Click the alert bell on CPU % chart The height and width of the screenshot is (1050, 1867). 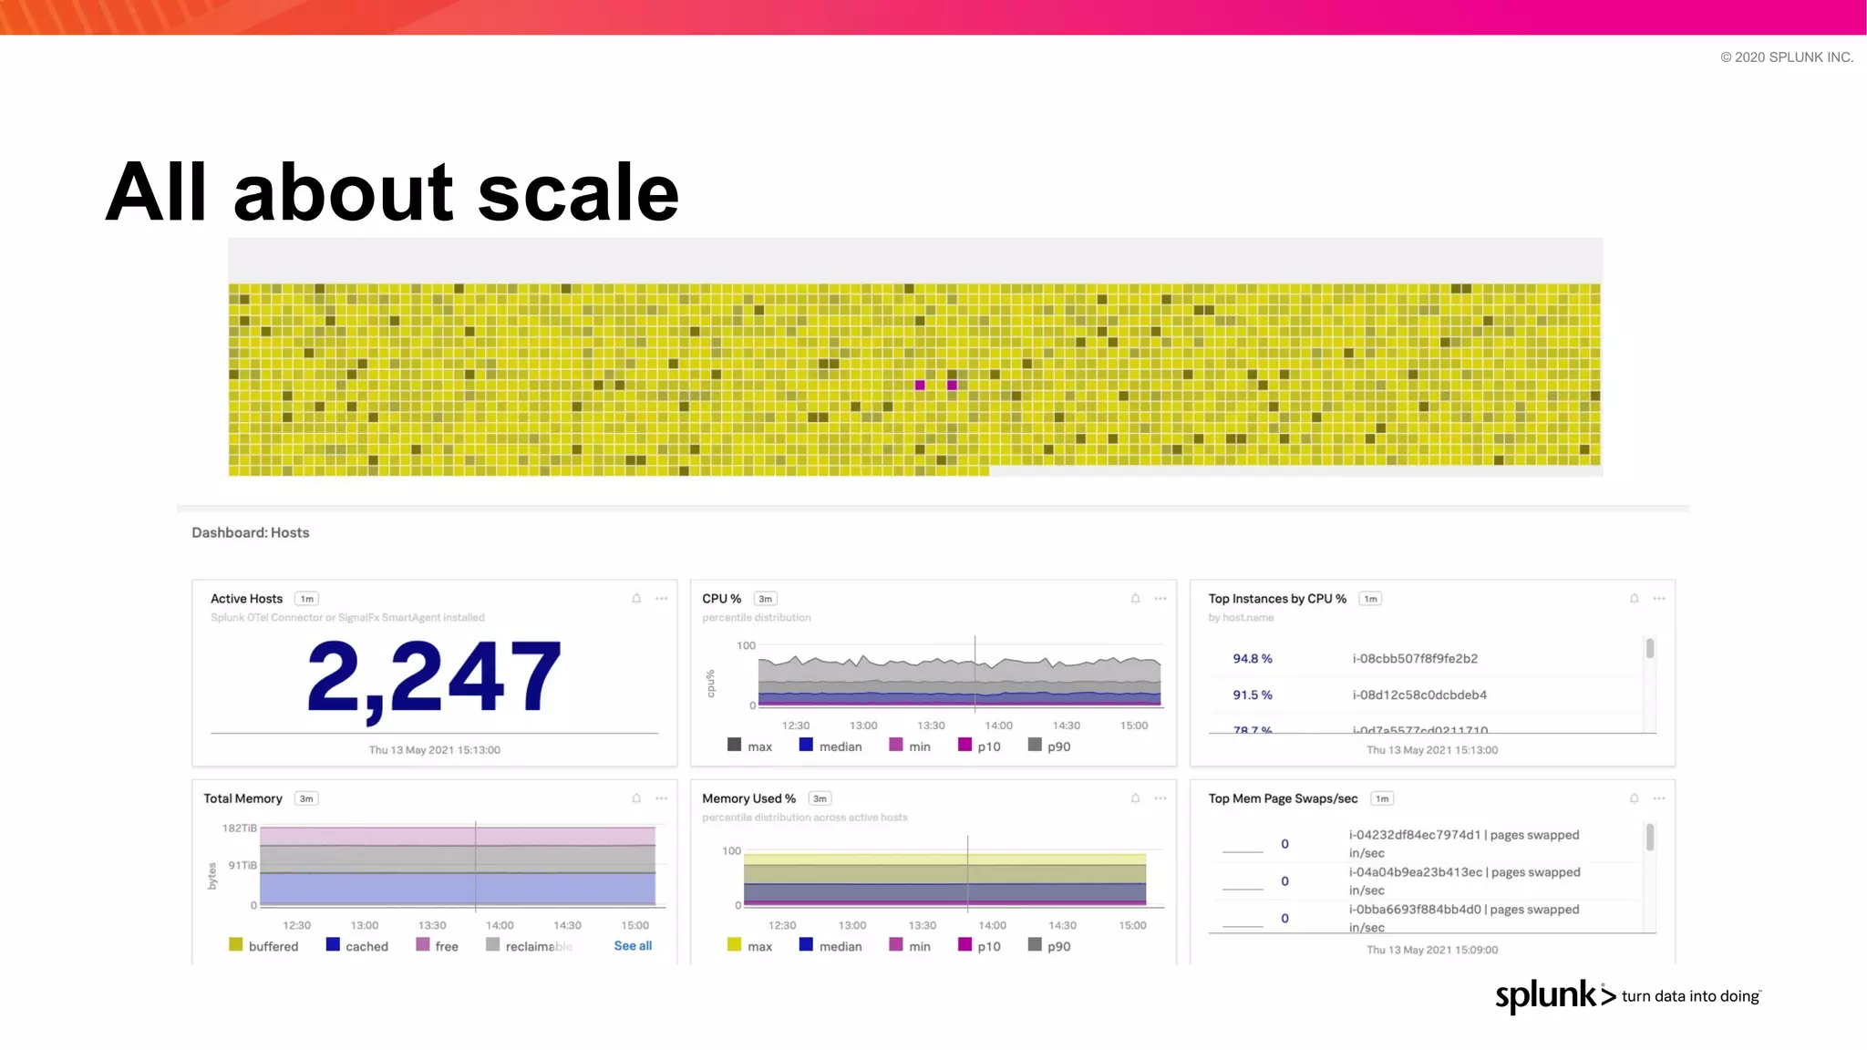[1135, 599]
